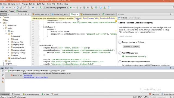Click the Profile app toolbar icon

pyautogui.click(x=81, y=8)
